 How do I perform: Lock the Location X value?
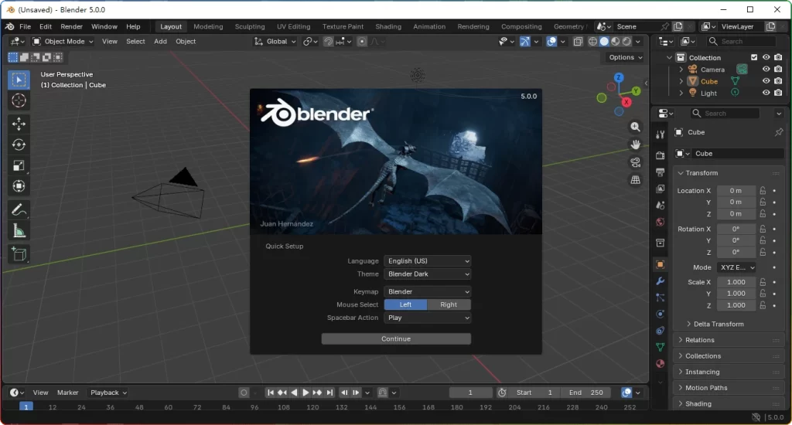[x=763, y=190]
